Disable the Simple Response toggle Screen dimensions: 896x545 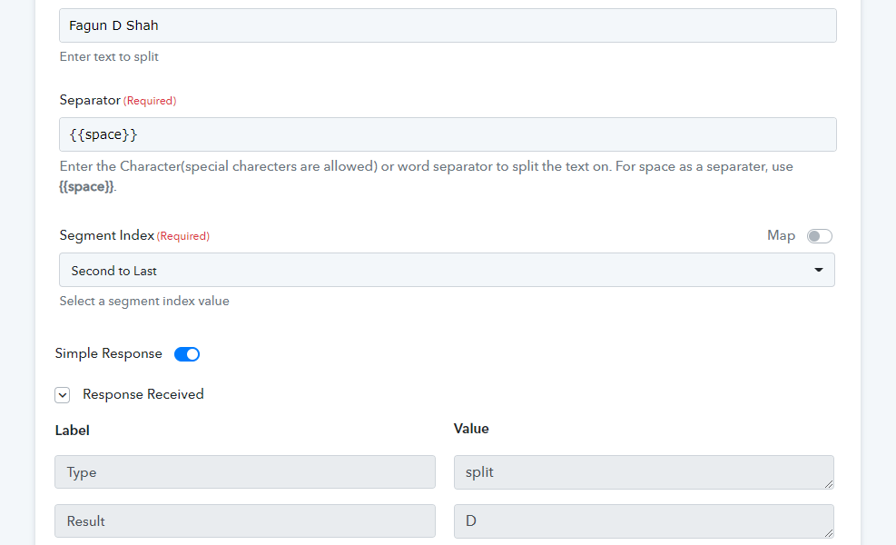[x=187, y=354]
